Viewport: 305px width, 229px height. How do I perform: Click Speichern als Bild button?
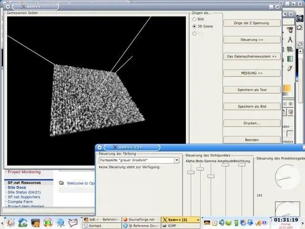pos(252,106)
